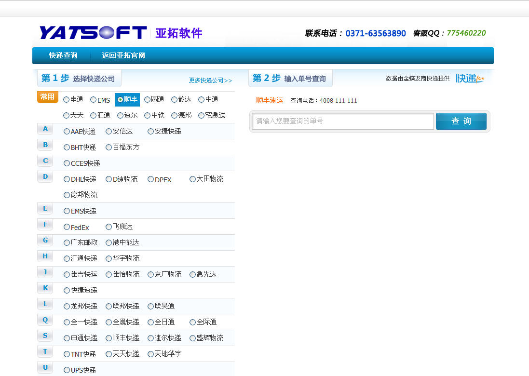Click the orange 常用 category badge
Viewport: 529px width, 376px height.
[47, 97]
